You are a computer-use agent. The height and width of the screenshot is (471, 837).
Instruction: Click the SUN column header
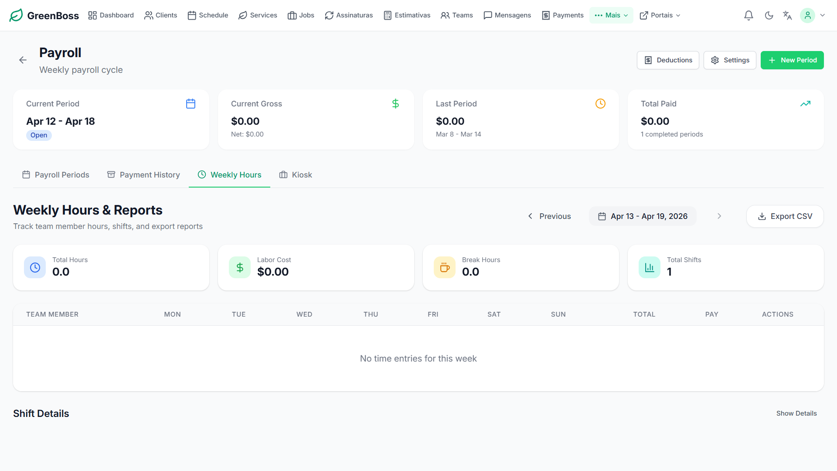(x=558, y=314)
